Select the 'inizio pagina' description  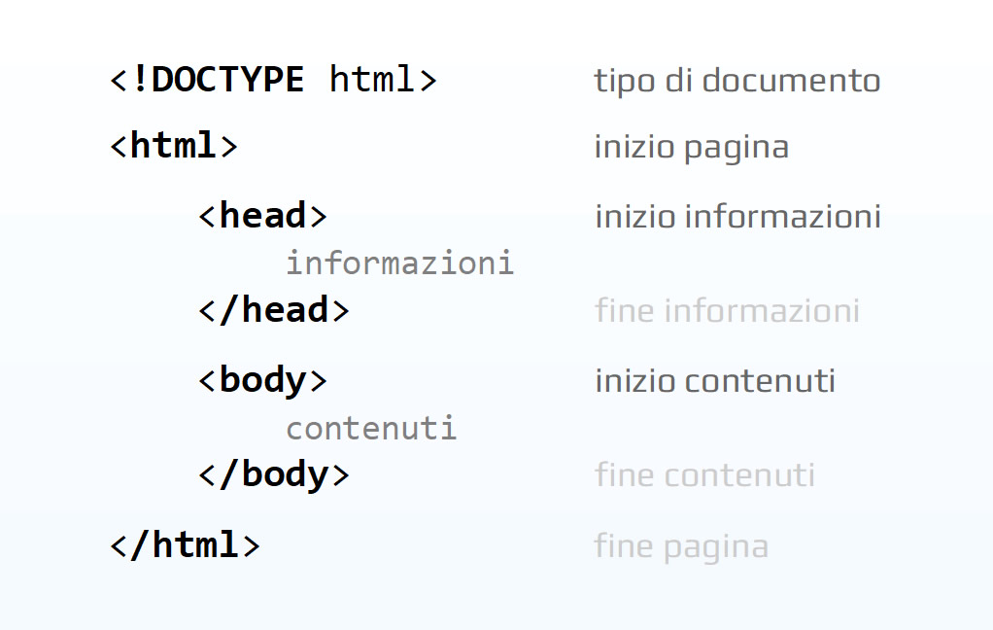click(692, 148)
